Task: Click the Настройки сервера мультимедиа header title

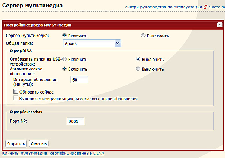Action: [38, 25]
